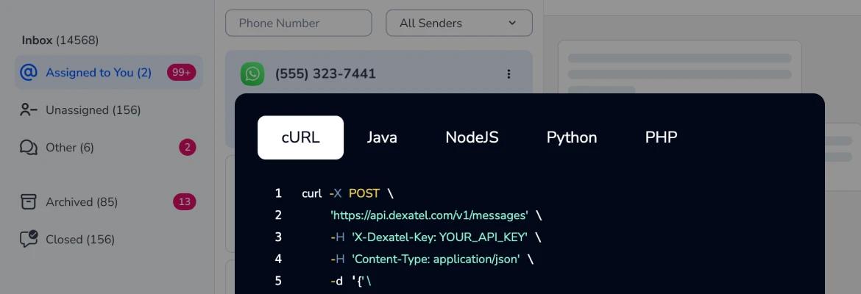
Task: Open the All Senders dropdown
Action: pos(459,23)
